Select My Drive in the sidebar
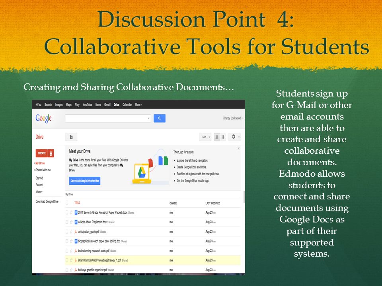The width and height of the screenshot is (382, 286). [40, 163]
